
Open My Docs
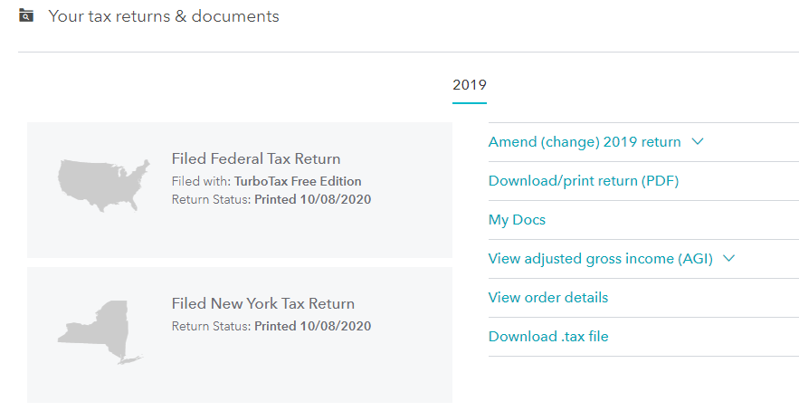coord(517,220)
